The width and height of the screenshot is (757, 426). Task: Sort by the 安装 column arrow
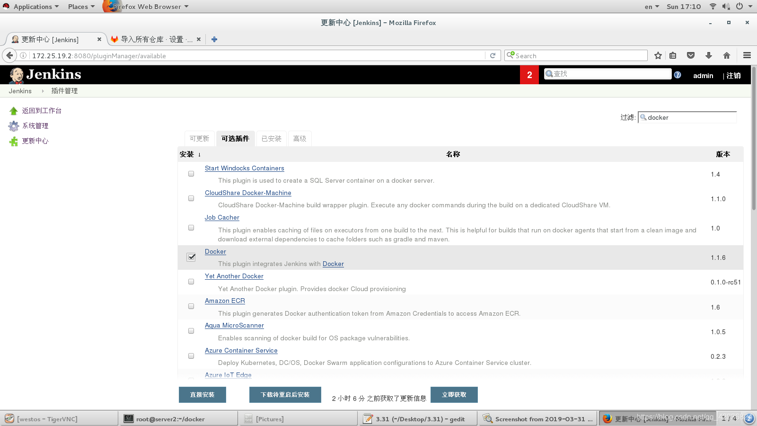pyautogui.click(x=199, y=154)
